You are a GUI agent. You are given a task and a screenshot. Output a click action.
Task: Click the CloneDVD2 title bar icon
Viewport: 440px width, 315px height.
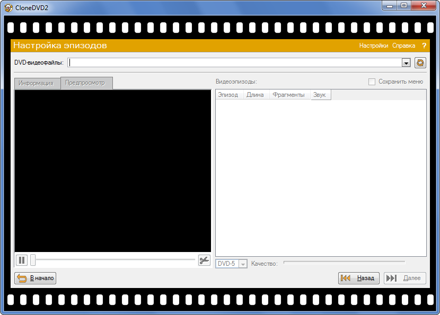pos(8,7)
